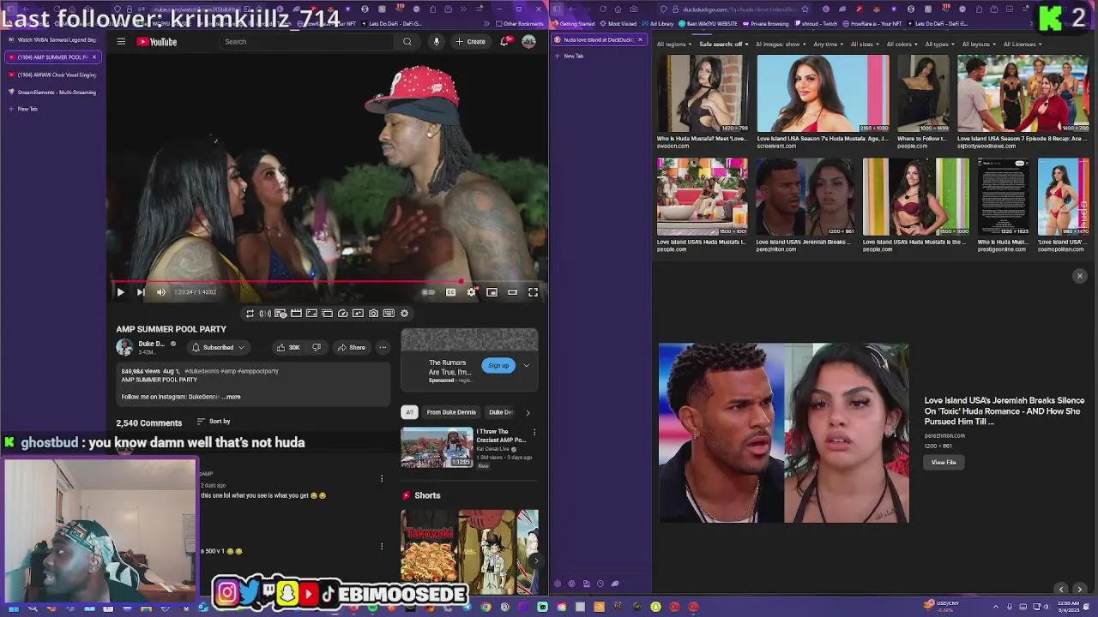Select From Duke Dennis chip
1098x617 pixels.
coord(451,412)
